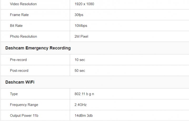
Task: Click the Post-record row label
Action: 19,70
